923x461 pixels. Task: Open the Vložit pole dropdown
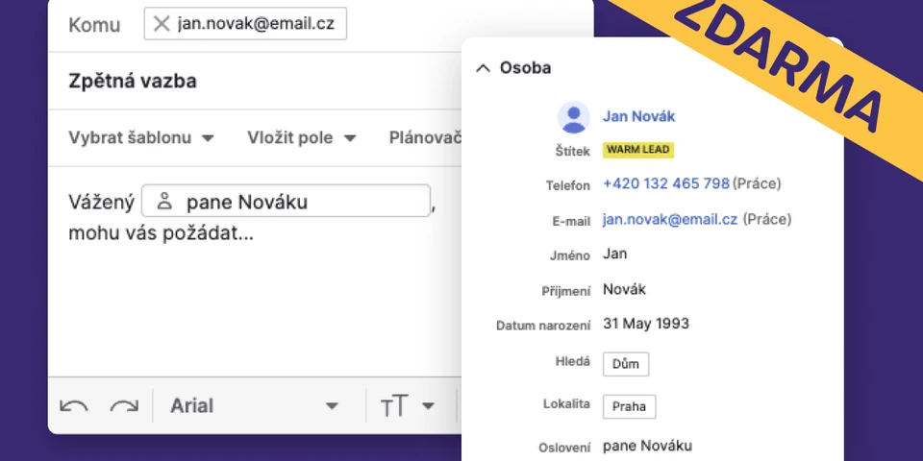pos(301,137)
